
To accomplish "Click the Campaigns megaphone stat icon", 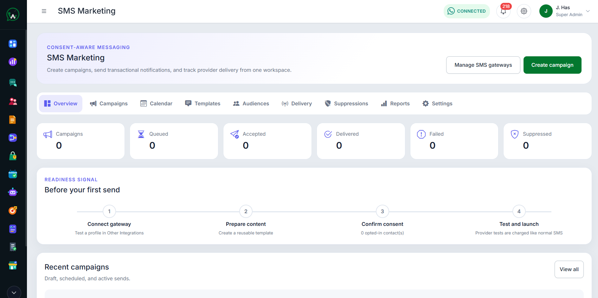I will tap(48, 134).
